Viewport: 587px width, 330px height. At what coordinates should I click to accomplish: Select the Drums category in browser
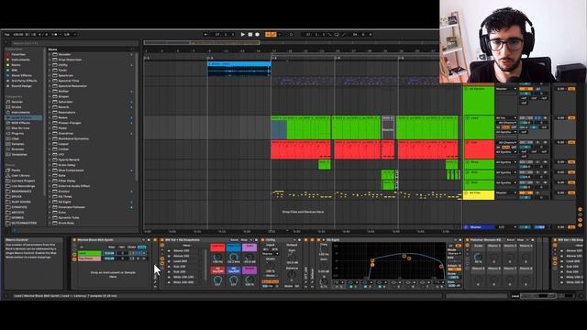point(17,107)
